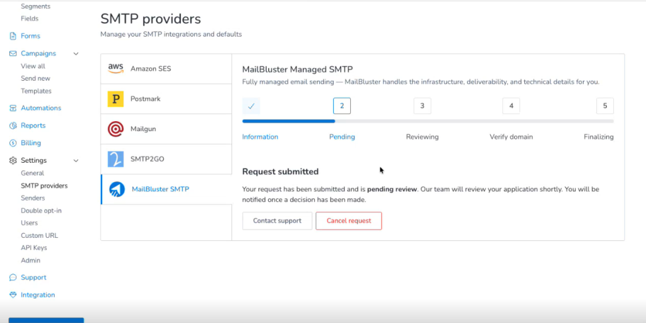Click the Request submitted heading
The width and height of the screenshot is (646, 323).
click(x=280, y=172)
